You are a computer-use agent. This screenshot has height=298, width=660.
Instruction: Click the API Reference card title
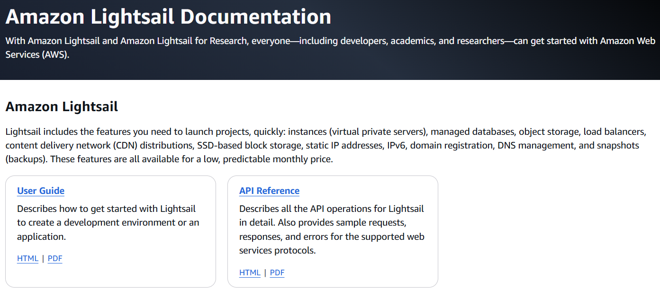[269, 191]
